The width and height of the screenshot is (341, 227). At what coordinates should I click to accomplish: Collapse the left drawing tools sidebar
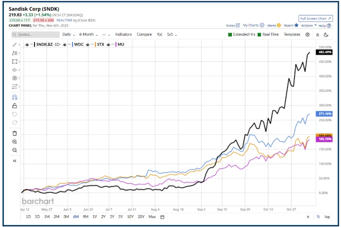[x=14, y=161]
